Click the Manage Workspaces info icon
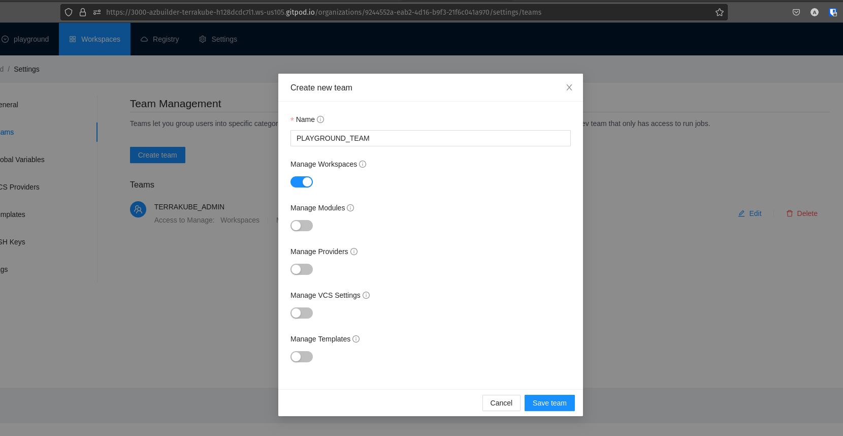 (363, 164)
